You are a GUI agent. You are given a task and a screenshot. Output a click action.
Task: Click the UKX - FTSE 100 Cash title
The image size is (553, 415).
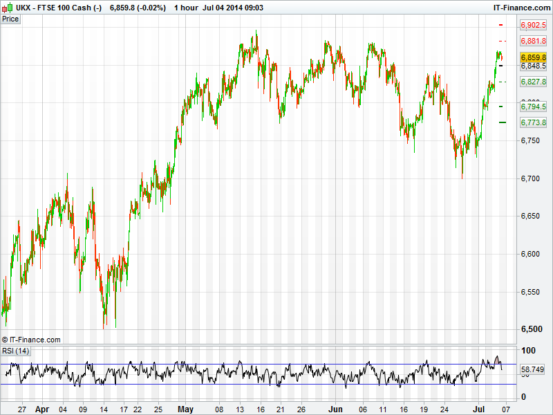tap(58, 7)
